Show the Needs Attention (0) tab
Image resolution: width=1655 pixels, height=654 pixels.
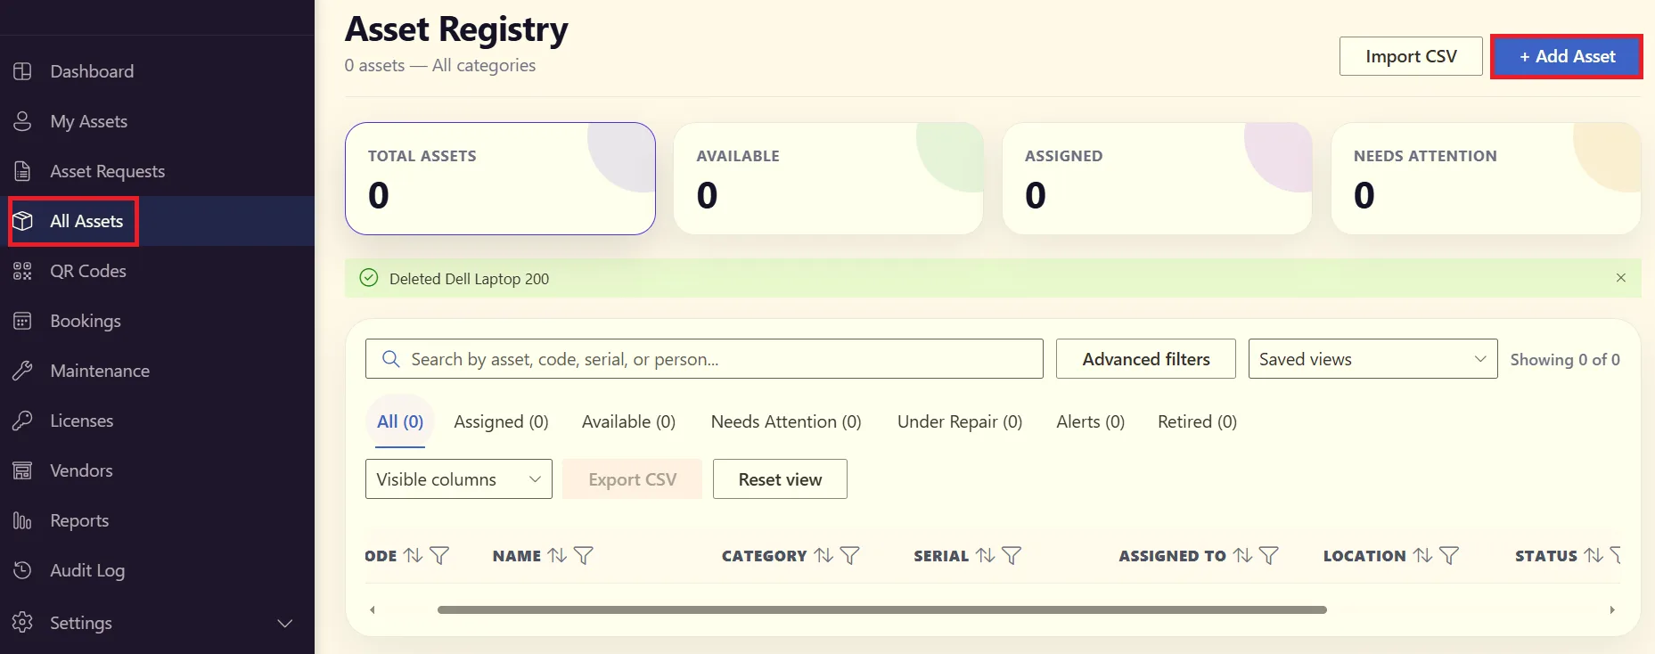tap(786, 421)
